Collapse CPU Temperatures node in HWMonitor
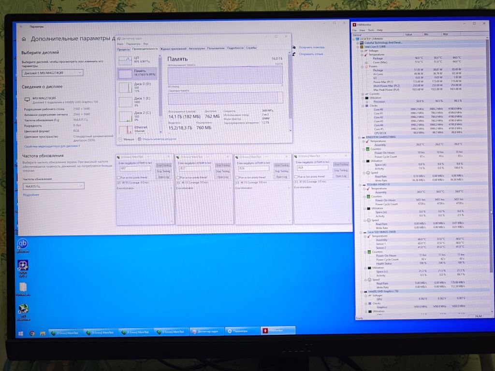This screenshot has height=371, width=495. (362, 55)
